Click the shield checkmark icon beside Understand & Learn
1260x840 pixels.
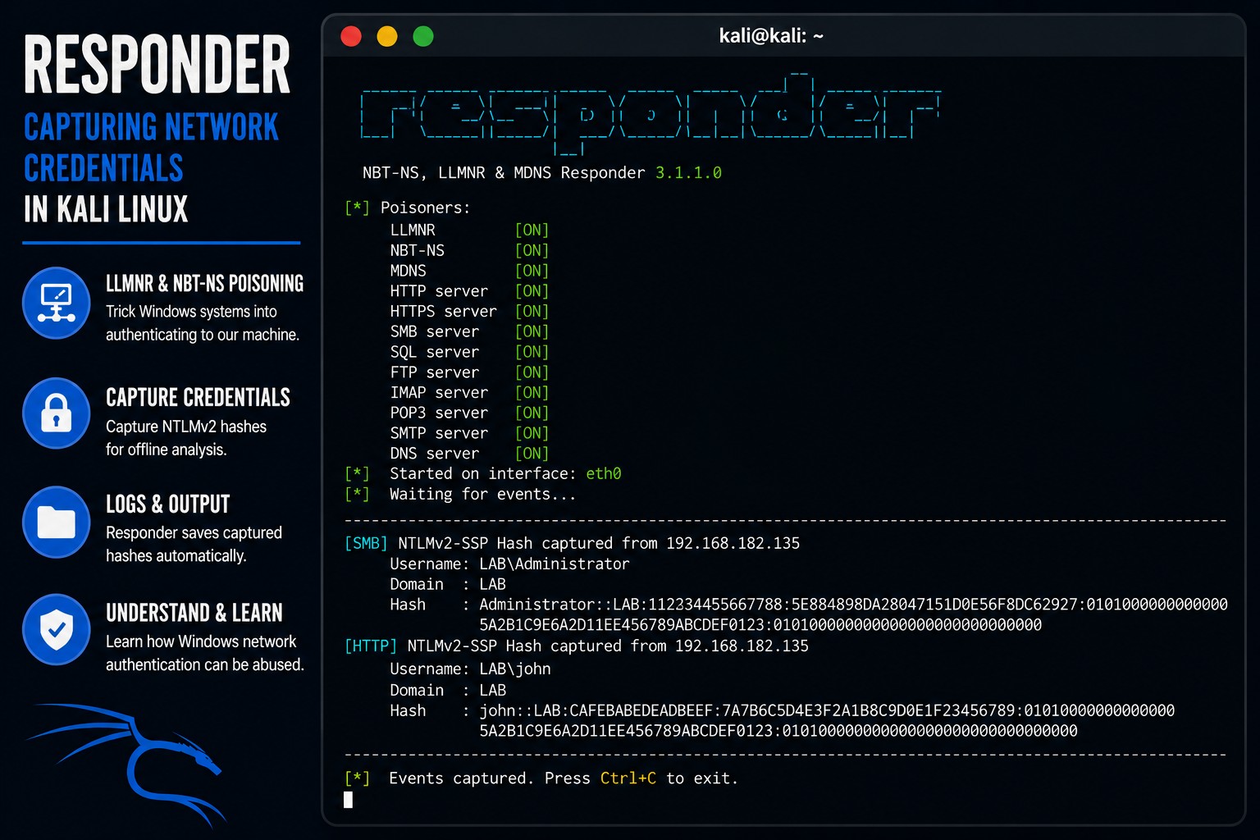click(56, 629)
